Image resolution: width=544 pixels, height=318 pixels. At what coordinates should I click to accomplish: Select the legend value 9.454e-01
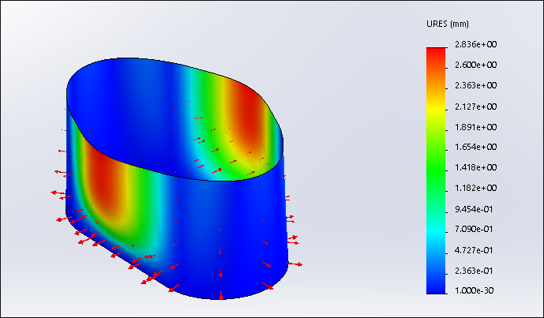pos(474,209)
